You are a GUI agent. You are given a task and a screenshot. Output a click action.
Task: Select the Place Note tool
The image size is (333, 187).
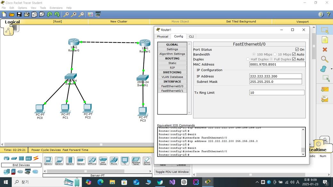(x=325, y=40)
